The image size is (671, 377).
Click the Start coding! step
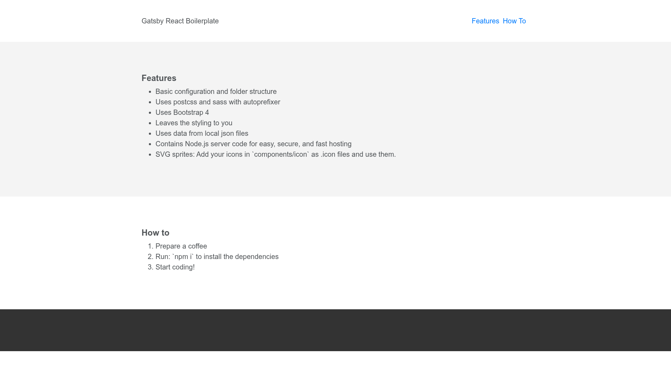(175, 267)
